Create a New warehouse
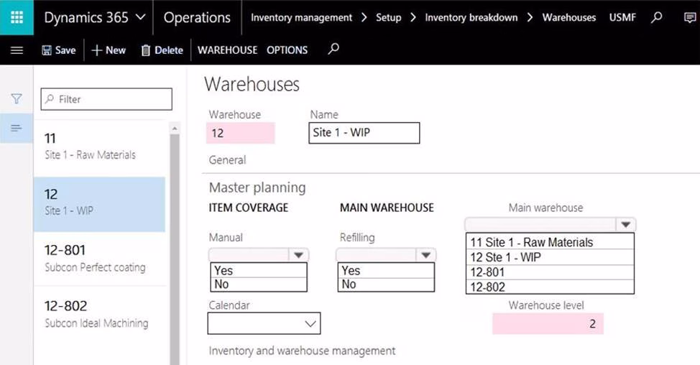Viewport: 700px width, 365px height. pyautogui.click(x=109, y=50)
